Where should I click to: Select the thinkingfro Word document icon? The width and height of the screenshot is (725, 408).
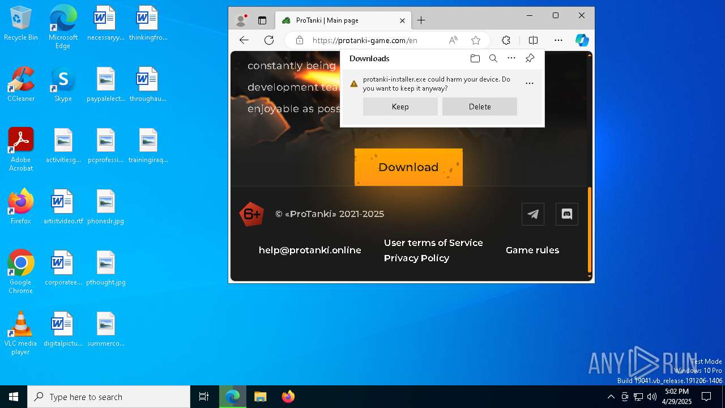[148, 23]
